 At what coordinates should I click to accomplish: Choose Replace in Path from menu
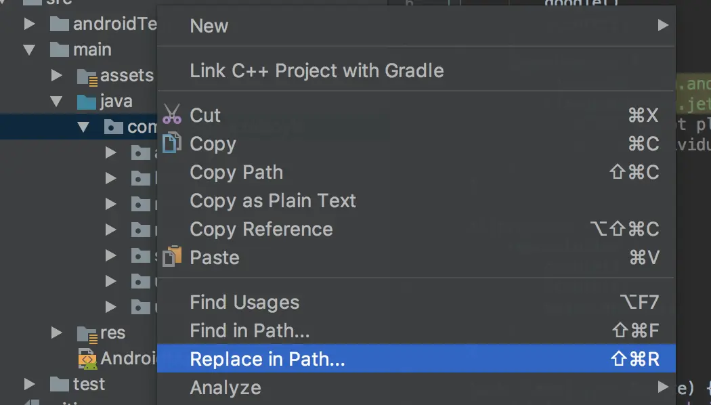267,359
